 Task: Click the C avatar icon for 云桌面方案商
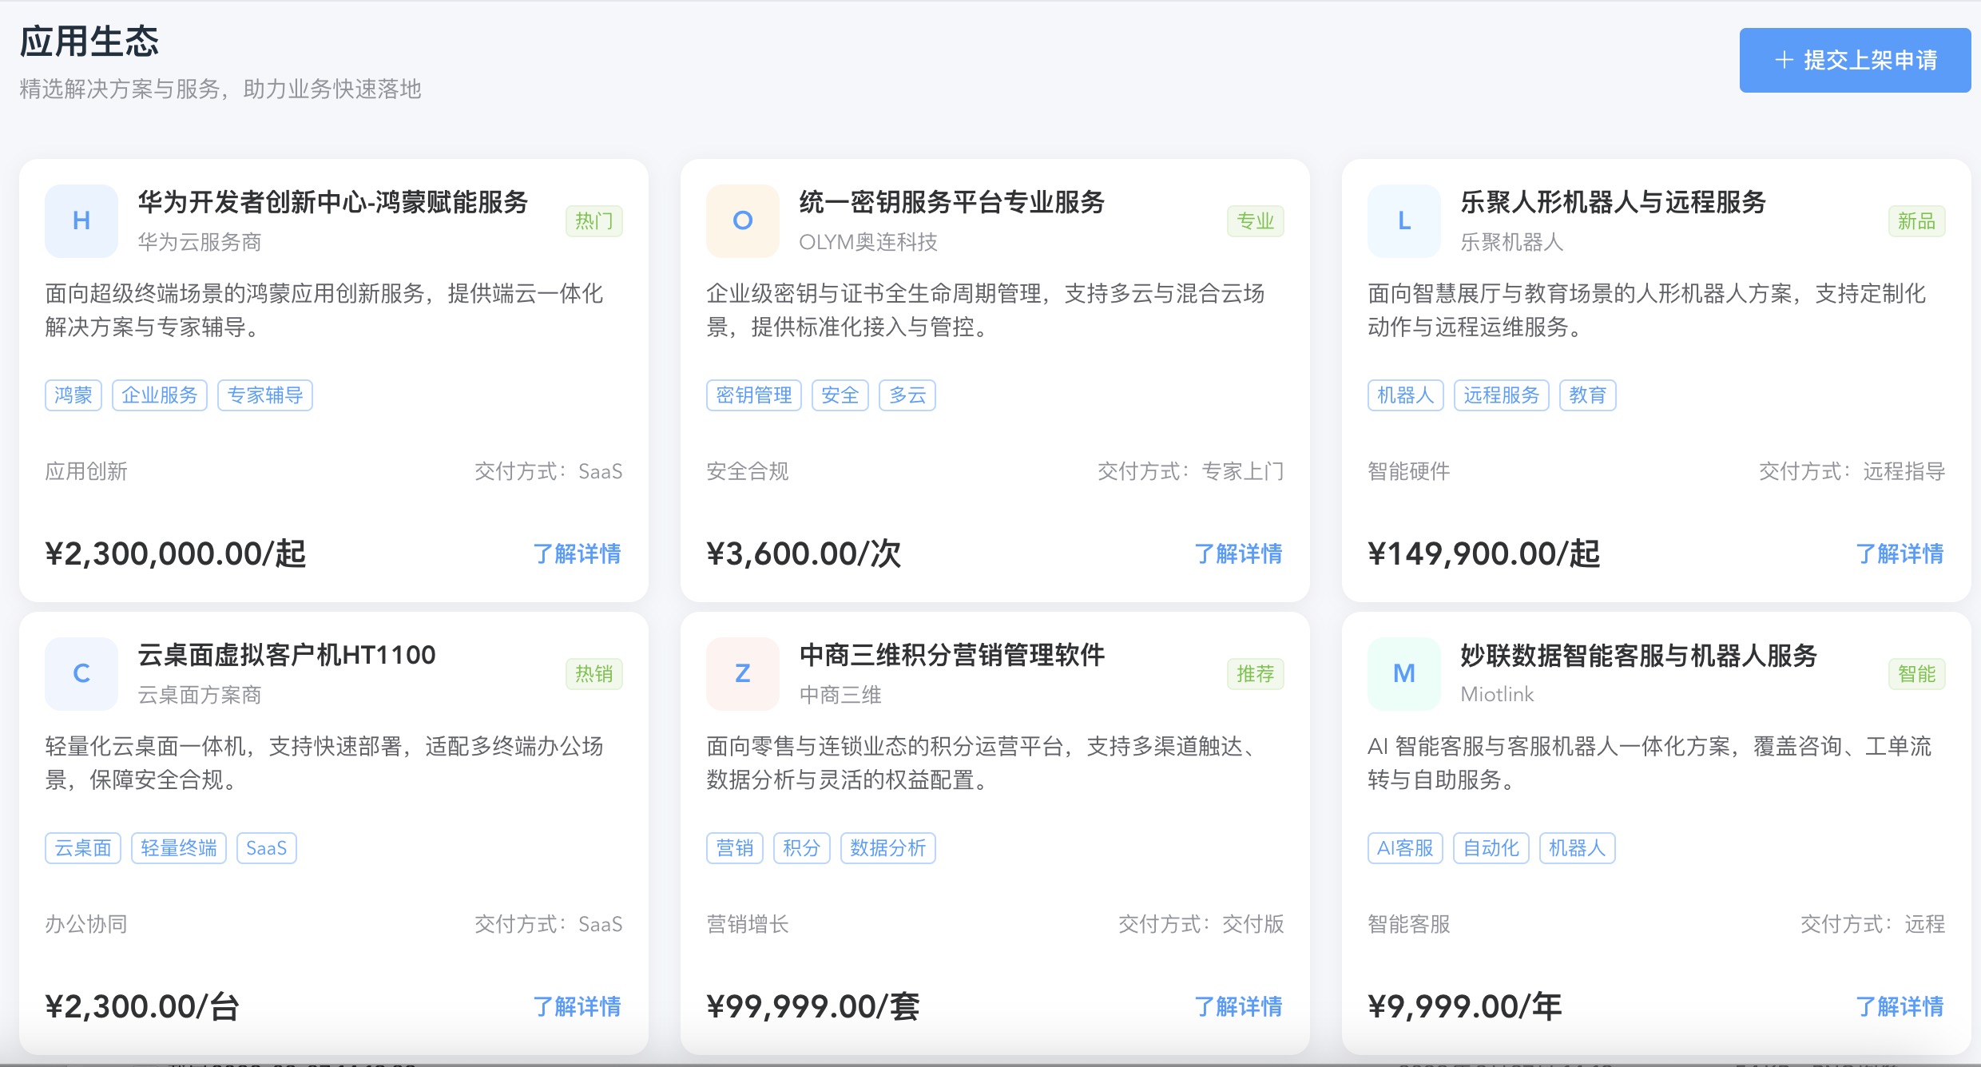click(81, 673)
